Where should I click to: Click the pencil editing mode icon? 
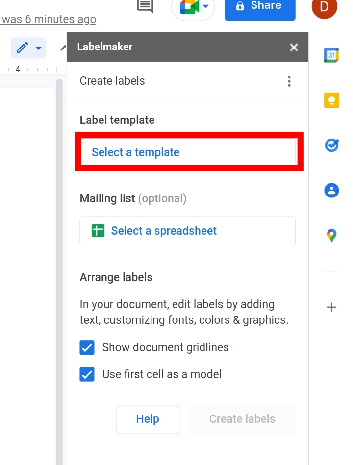(23, 48)
